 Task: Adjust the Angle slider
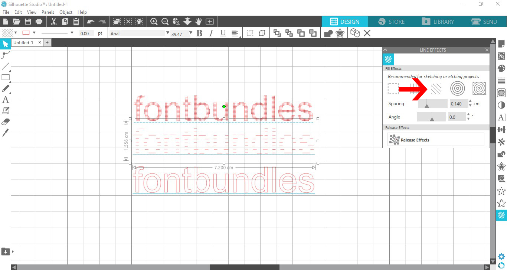coord(432,117)
